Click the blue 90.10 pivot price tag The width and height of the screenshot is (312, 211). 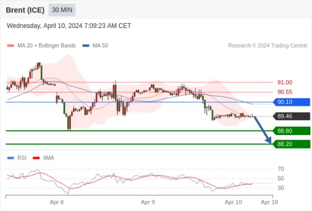[x=292, y=102]
